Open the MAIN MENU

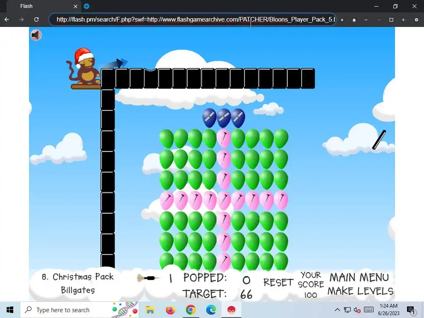click(x=359, y=277)
